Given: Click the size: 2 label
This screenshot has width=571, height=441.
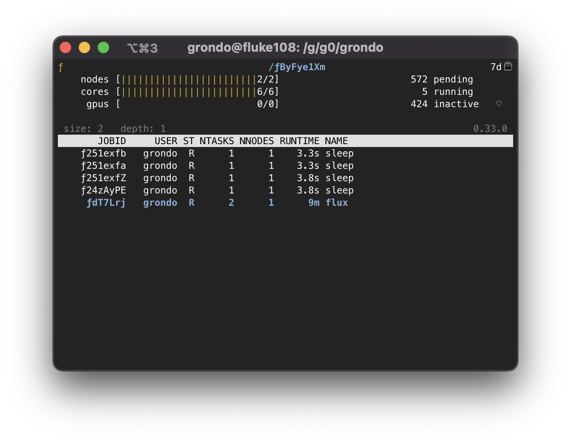Looking at the screenshot, I should click(x=83, y=129).
